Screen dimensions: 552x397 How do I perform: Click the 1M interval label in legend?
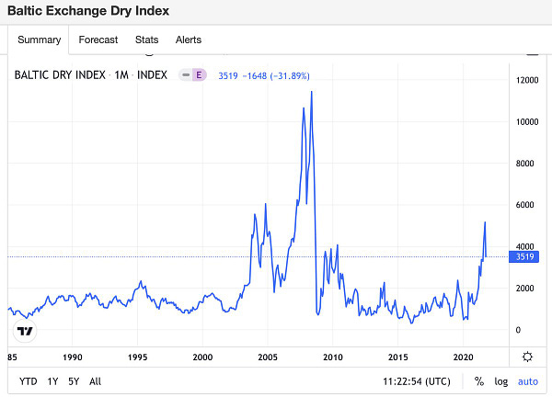click(121, 75)
